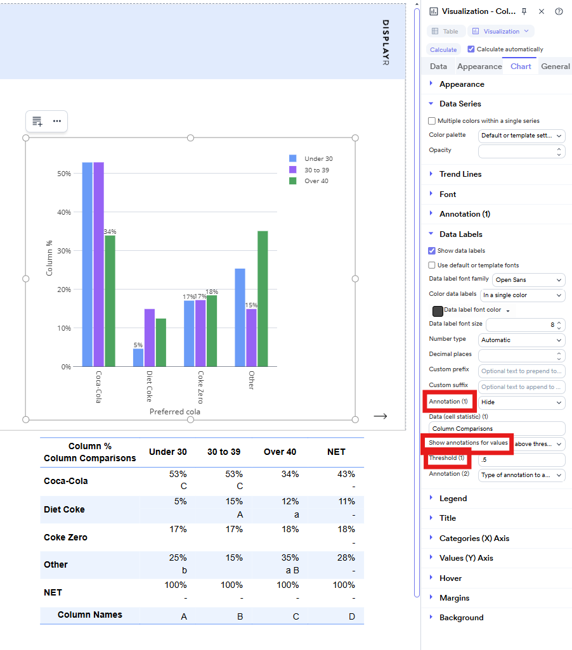Open the three-dot more options menu
Image resolution: width=572 pixels, height=650 pixels.
tap(57, 121)
